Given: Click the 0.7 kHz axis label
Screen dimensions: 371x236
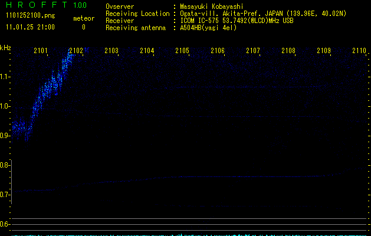Looking at the screenshot, I should pos(5,195).
